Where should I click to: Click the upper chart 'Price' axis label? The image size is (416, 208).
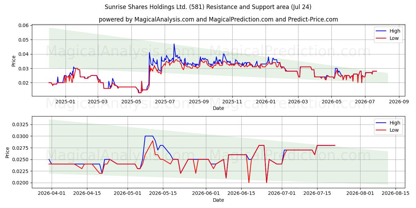(x=14, y=60)
